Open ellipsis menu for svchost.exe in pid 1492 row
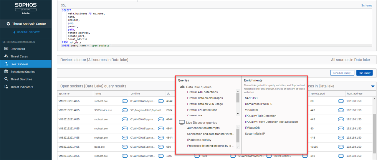 click(x=125, y=156)
